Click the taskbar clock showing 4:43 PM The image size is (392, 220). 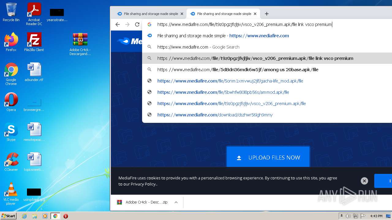point(376,216)
